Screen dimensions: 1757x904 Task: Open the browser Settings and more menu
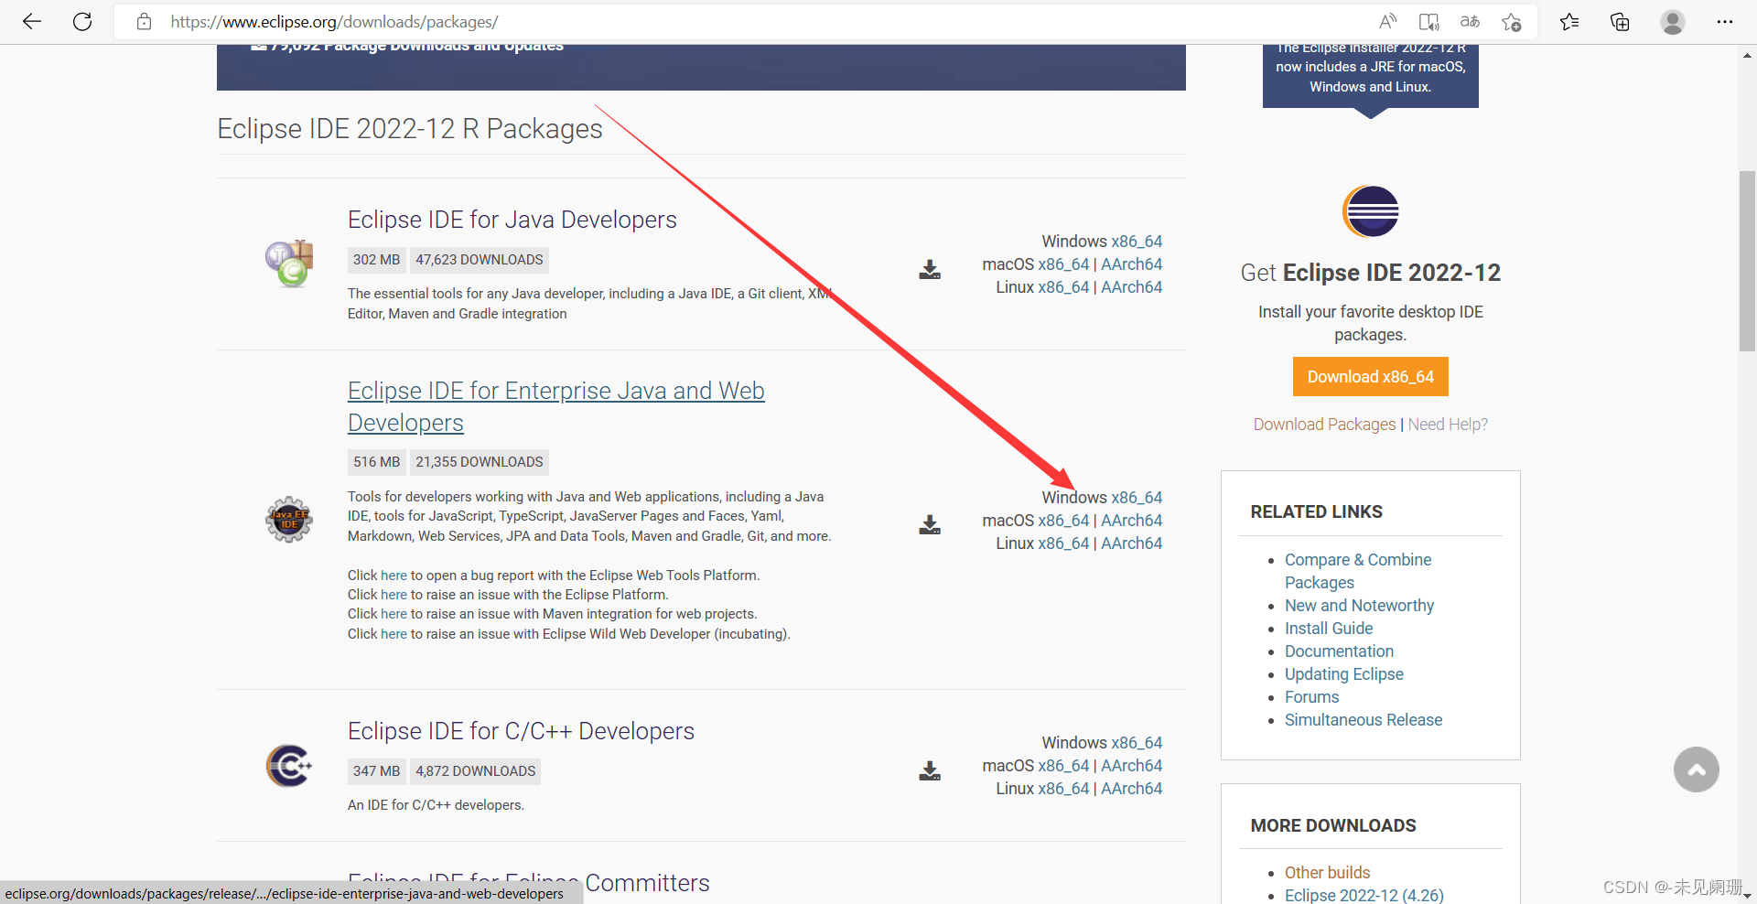pyautogui.click(x=1725, y=22)
